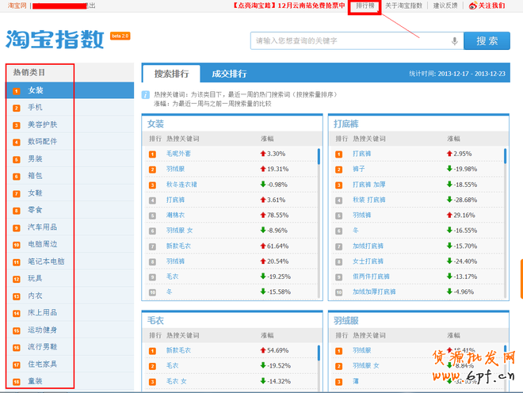
Task: Click the keyword search input field
Action: pos(349,41)
